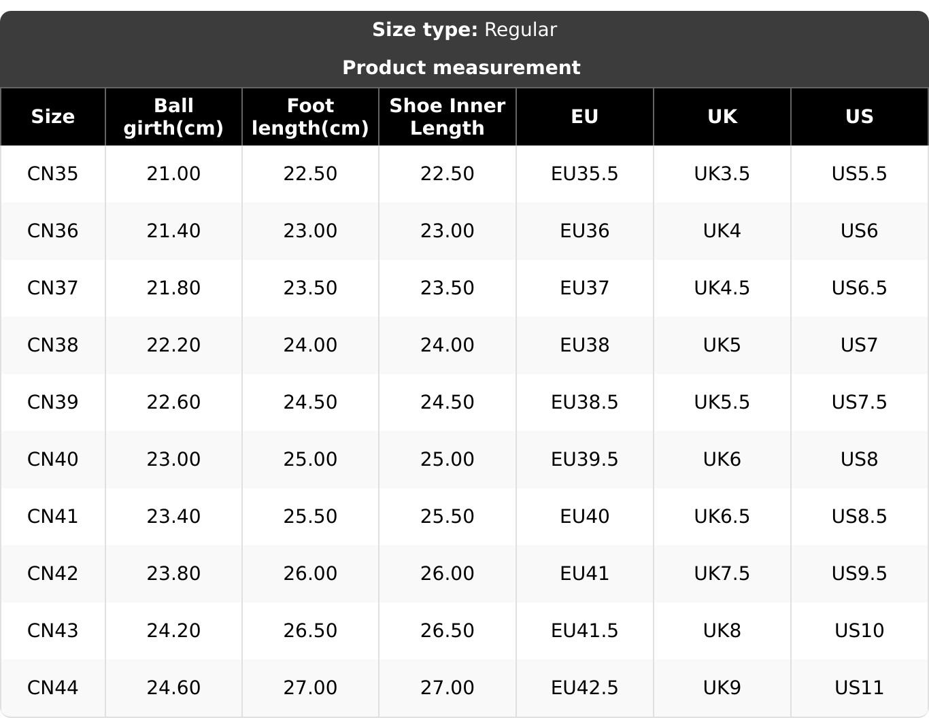Click the 24.60 ball girth value
Viewport: 929px width, 718px height.
click(173, 688)
